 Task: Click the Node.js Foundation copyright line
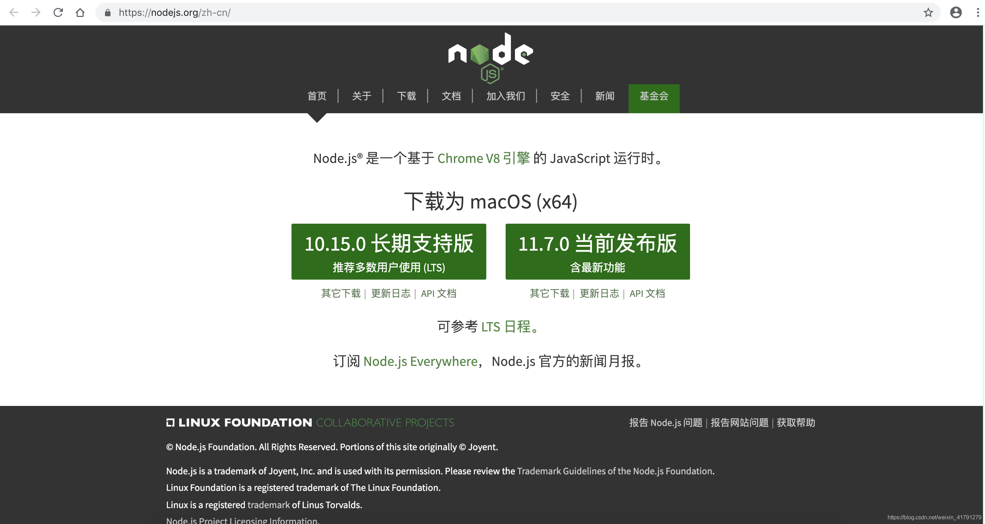tap(332, 447)
